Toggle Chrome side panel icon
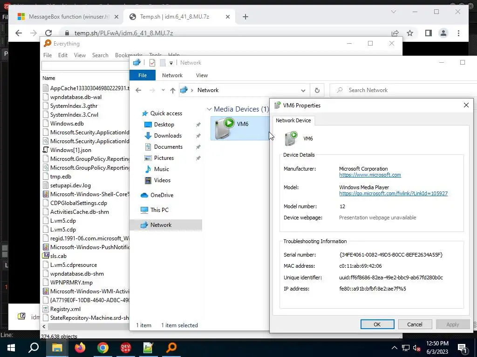477x357 pixels. click(x=429, y=33)
